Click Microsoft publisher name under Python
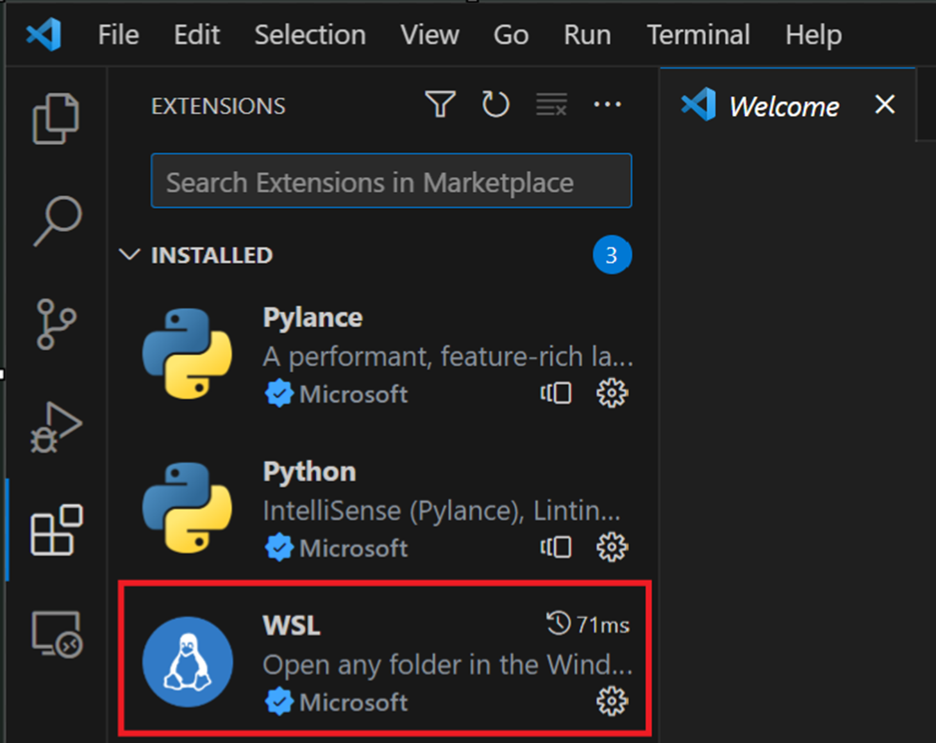936x743 pixels. [353, 548]
